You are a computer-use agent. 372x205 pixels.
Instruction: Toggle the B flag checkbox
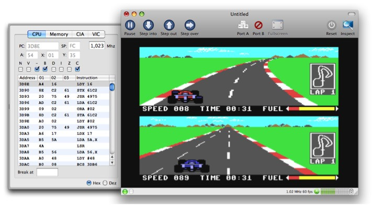(45, 69)
